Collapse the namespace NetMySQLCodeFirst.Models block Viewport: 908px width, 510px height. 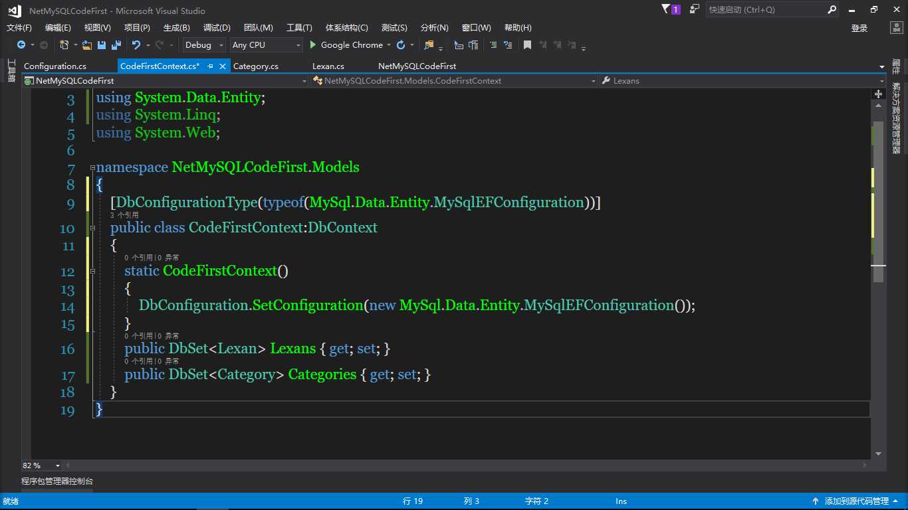click(92, 168)
